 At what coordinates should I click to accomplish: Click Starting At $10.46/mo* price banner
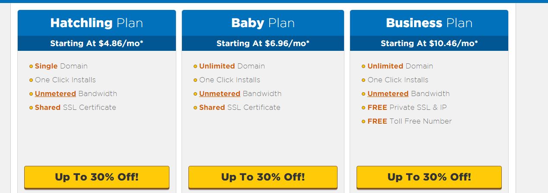tap(429, 43)
